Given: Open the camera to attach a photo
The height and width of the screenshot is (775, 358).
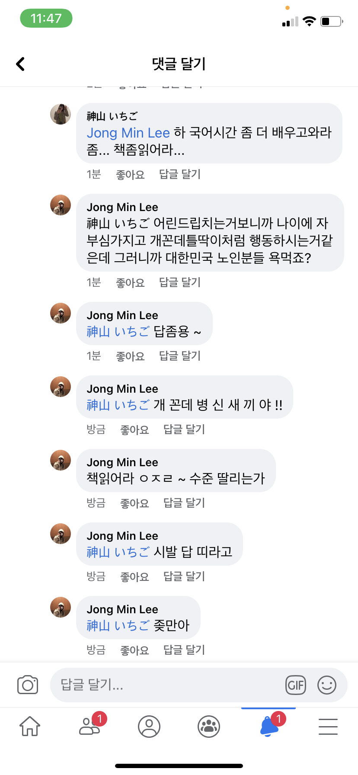Looking at the screenshot, I should [28, 685].
